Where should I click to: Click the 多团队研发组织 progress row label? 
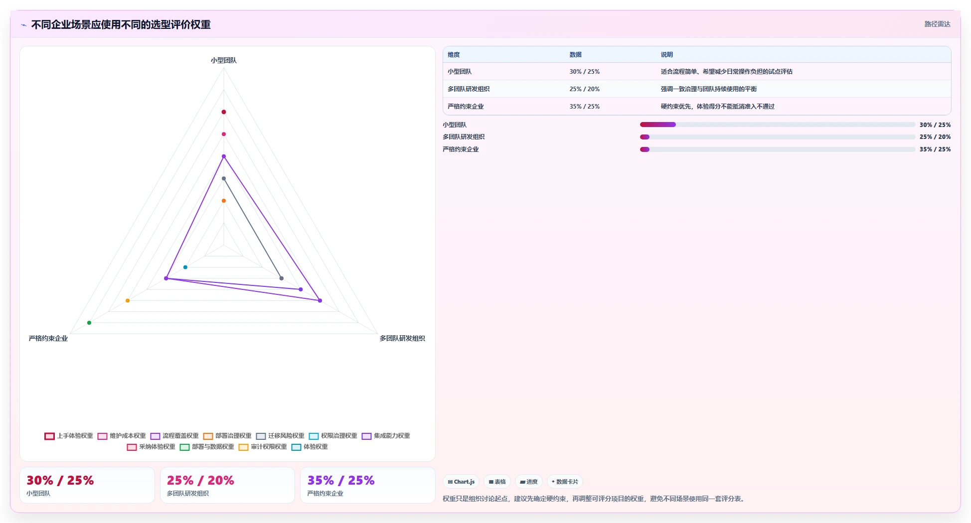pos(464,137)
